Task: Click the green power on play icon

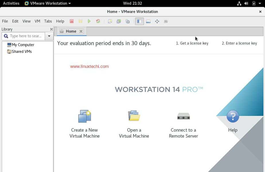Action: pyautogui.click(x=89, y=21)
